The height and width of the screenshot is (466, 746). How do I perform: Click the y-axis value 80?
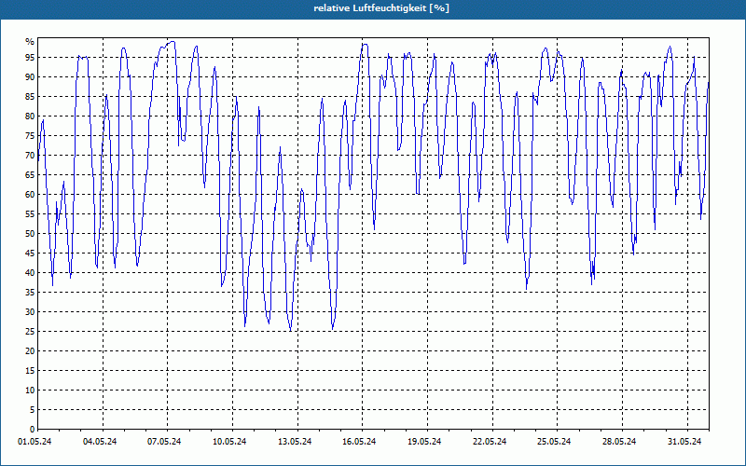click(x=30, y=116)
